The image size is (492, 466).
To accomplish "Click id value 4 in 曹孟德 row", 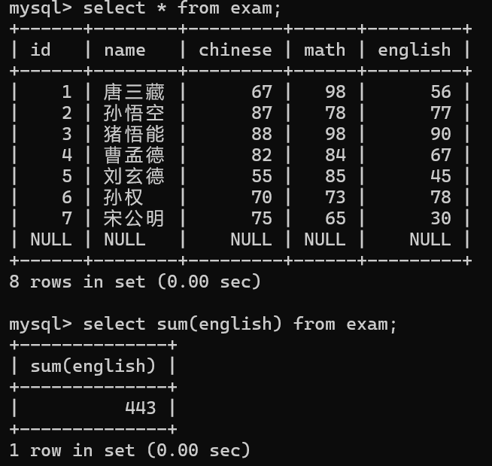I will [67, 155].
